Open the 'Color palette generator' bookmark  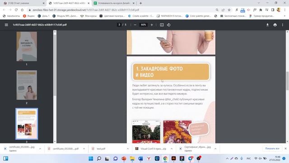(198, 16)
